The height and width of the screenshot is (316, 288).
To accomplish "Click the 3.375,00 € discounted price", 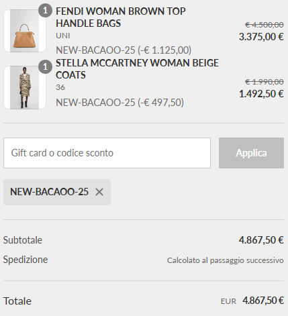I will 261,37.
